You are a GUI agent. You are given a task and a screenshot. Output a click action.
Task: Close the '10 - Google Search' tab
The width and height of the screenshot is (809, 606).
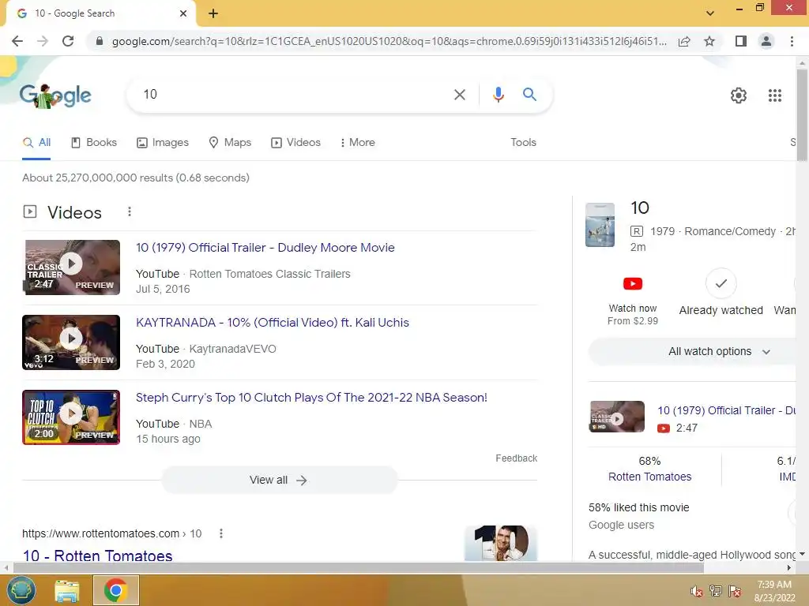[183, 13]
